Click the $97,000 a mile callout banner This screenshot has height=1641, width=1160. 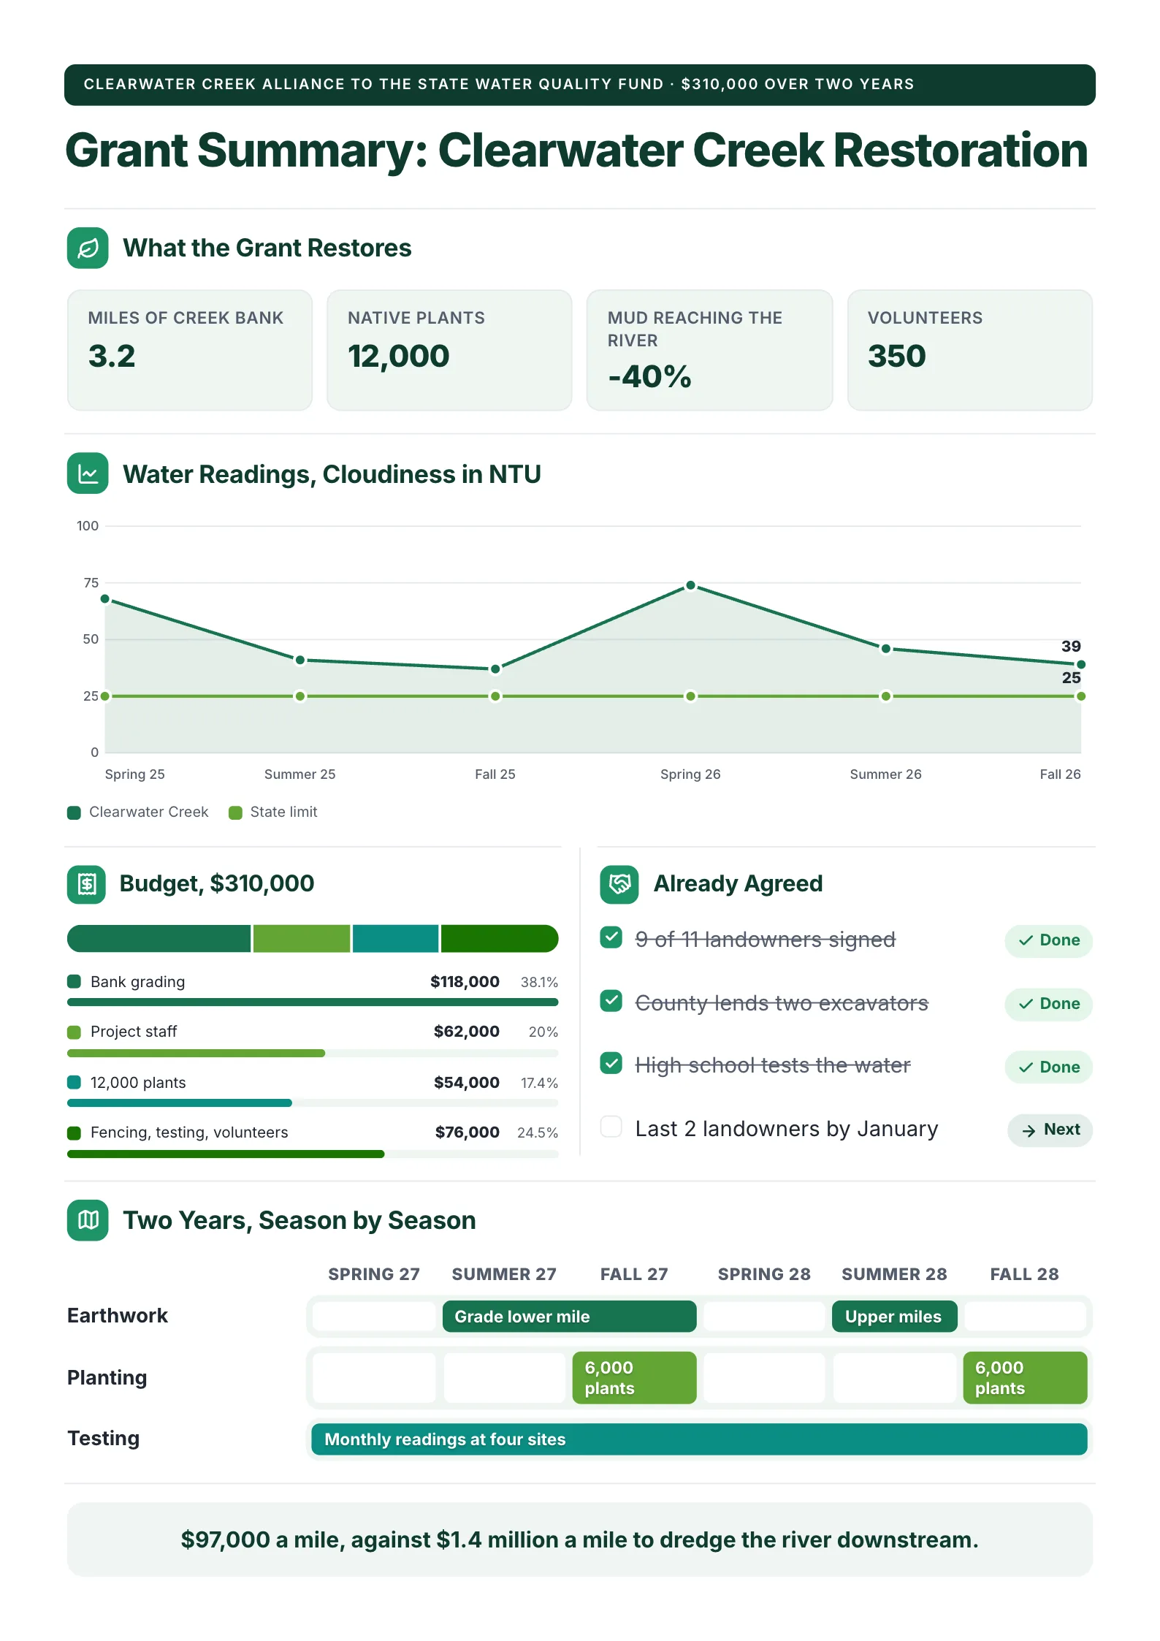(580, 1539)
